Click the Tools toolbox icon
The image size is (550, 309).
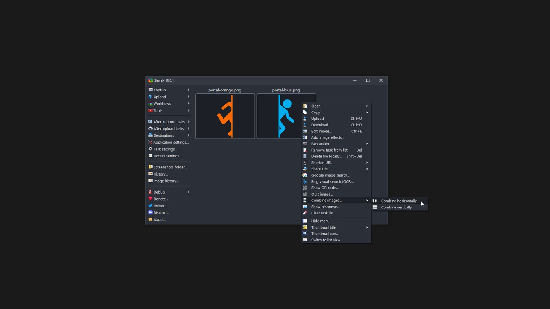[150, 111]
